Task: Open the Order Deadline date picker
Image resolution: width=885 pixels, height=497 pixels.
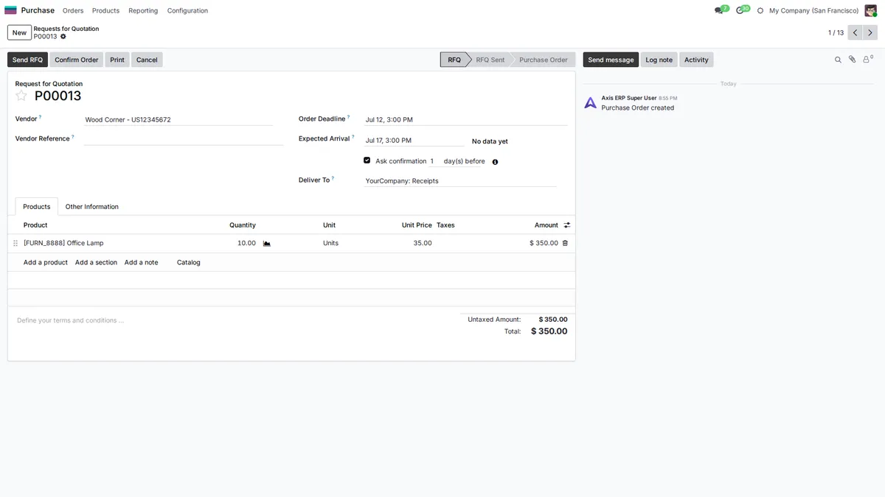Action: [465, 119]
